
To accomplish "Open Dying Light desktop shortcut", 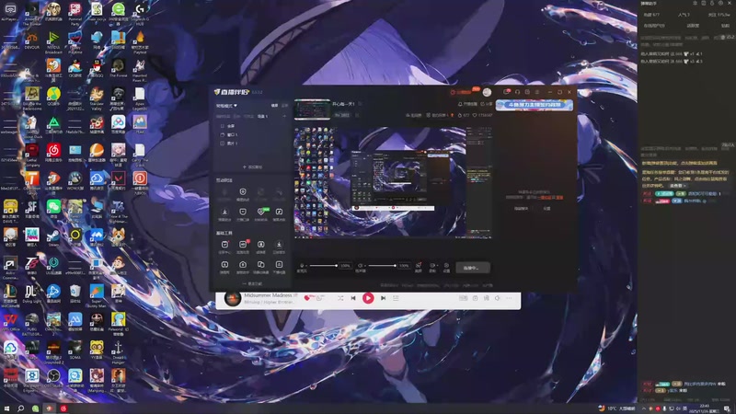I will pyautogui.click(x=32, y=292).
